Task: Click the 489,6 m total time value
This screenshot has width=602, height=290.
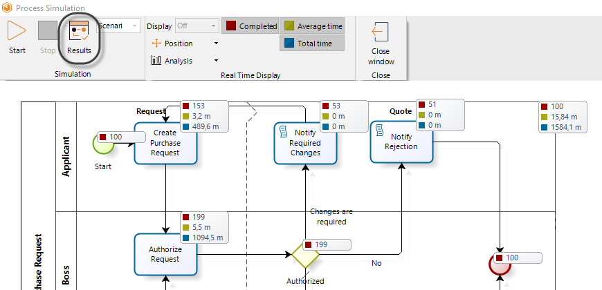Action: (x=206, y=126)
